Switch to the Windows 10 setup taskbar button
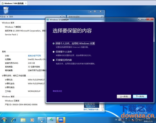156x123 pixels. pyautogui.click(x=51, y=120)
